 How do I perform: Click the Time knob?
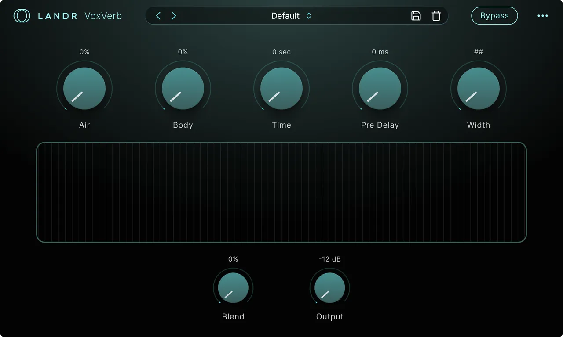coord(281,88)
